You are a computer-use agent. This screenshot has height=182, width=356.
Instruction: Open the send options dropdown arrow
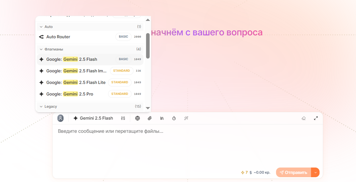(x=315, y=172)
